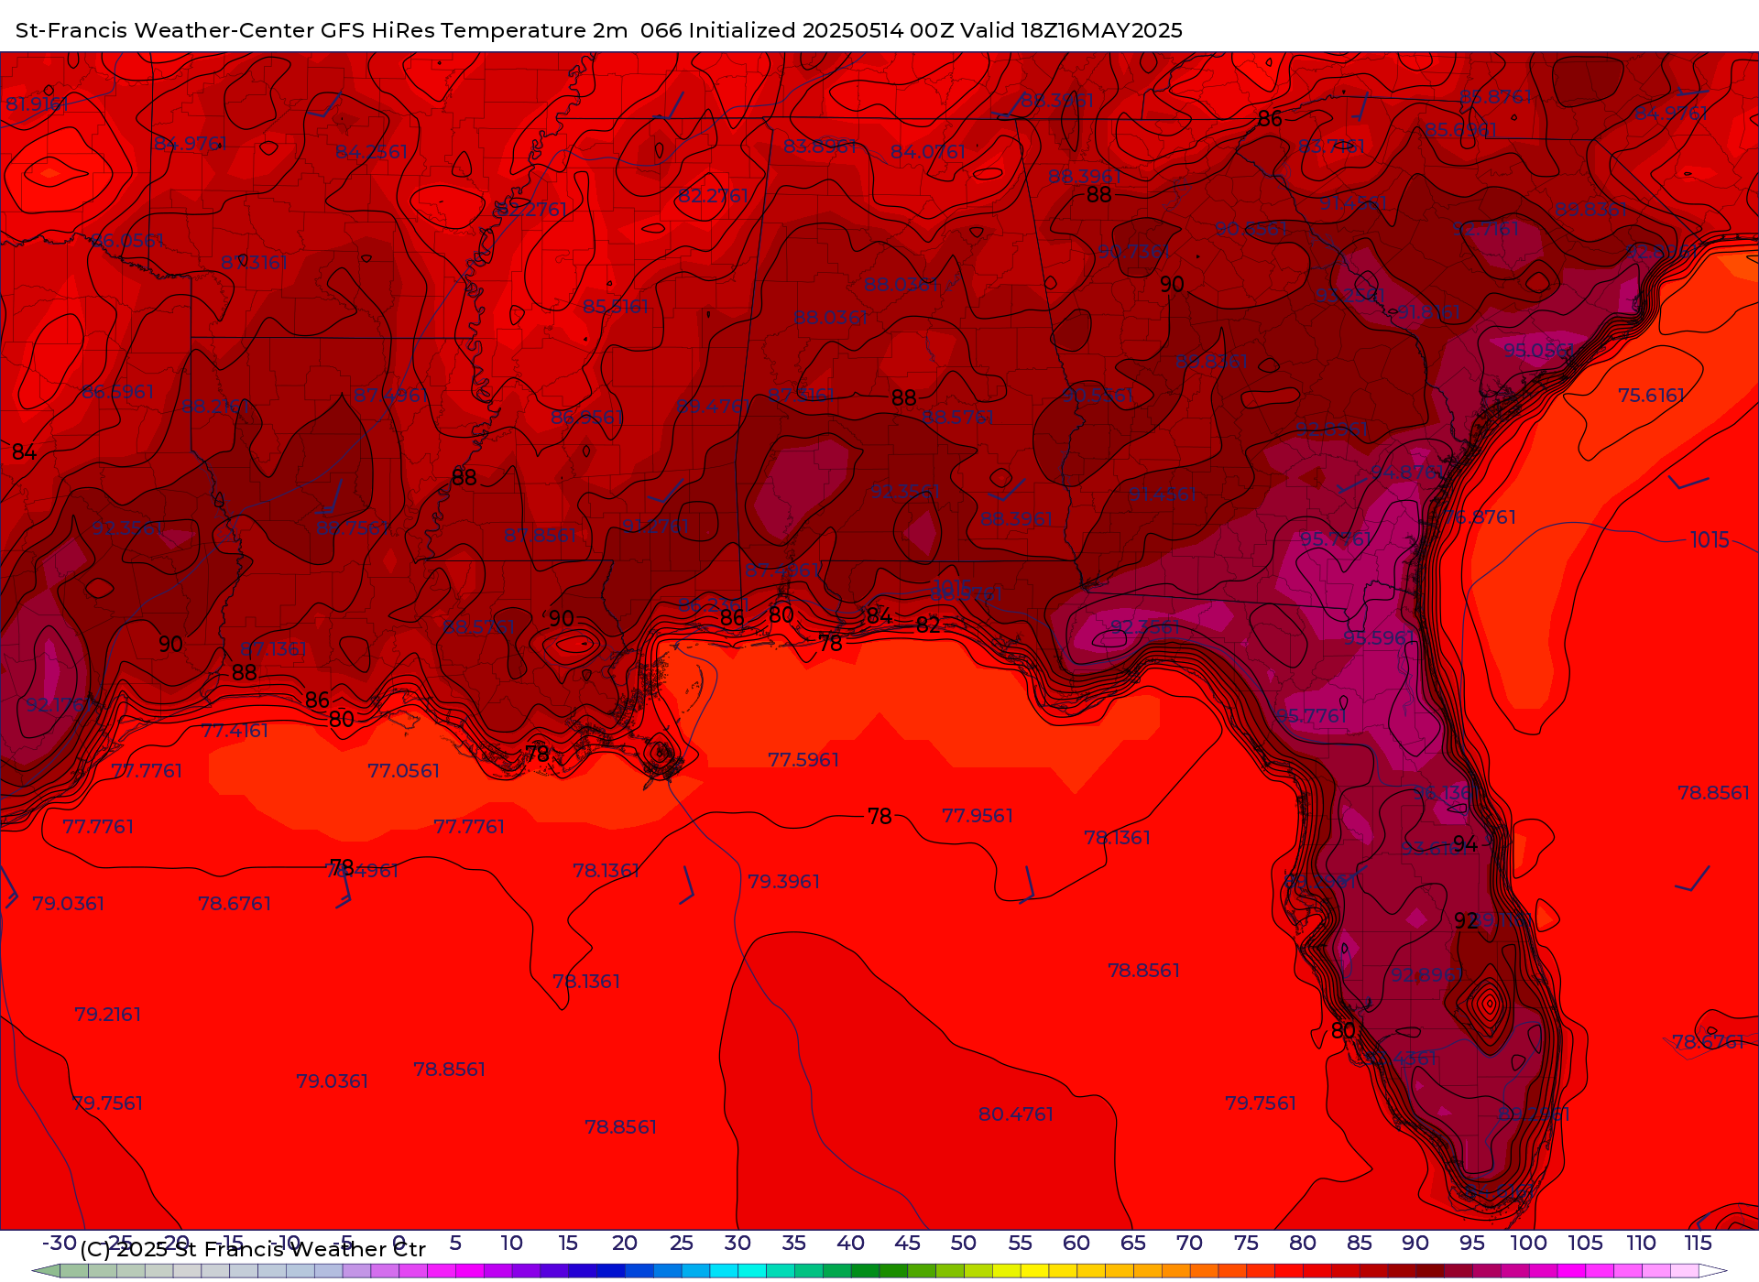Click the temperature value 77.9561
This screenshot has height=1282, width=1759.
(978, 815)
